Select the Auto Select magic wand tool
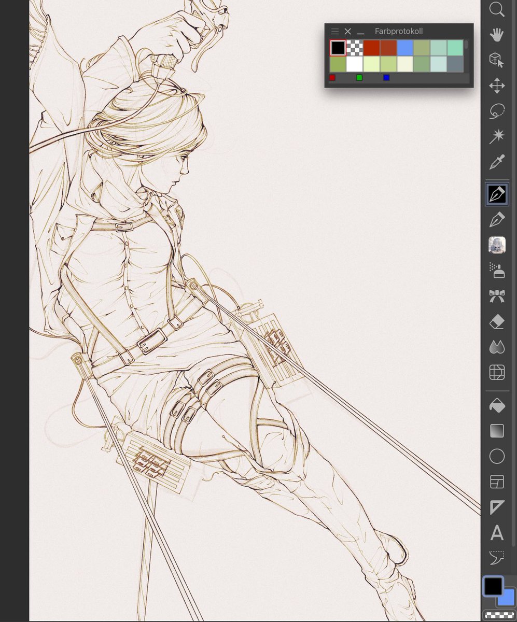 497,136
